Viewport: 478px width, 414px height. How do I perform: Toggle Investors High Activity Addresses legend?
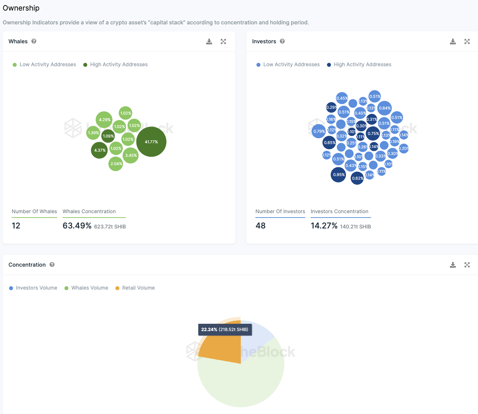click(359, 64)
